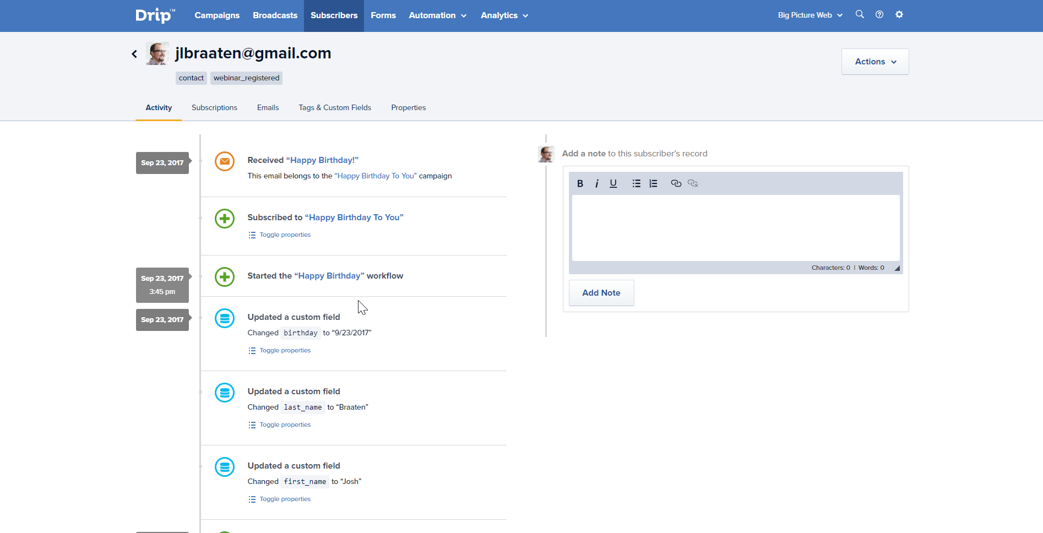This screenshot has width=1043, height=533.
Task: Open Big Picture Web account dropdown
Action: (x=810, y=15)
